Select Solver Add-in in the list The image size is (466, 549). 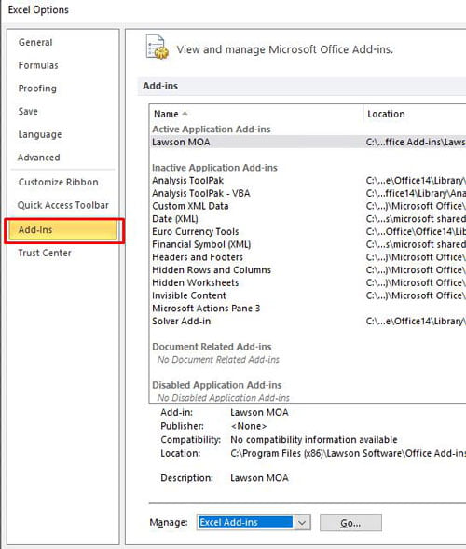pyautogui.click(x=182, y=321)
